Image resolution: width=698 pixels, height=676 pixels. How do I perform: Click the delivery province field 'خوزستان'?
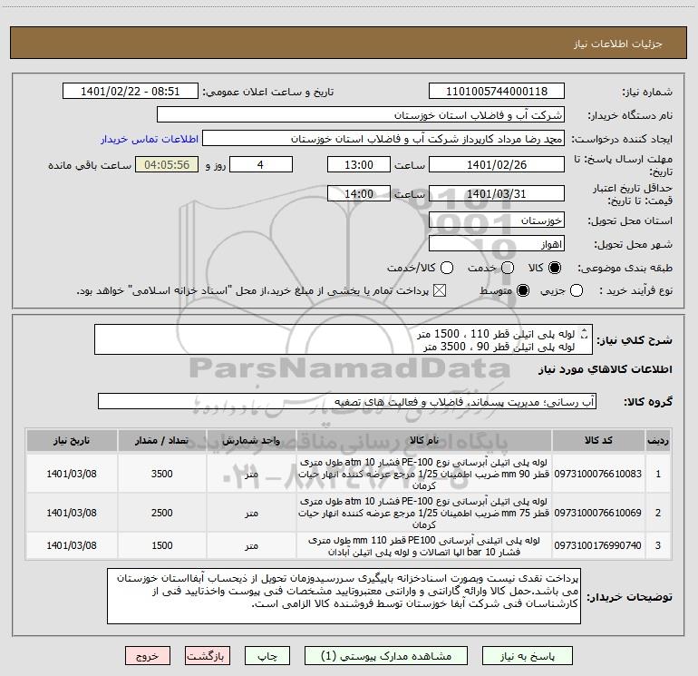[497, 220]
